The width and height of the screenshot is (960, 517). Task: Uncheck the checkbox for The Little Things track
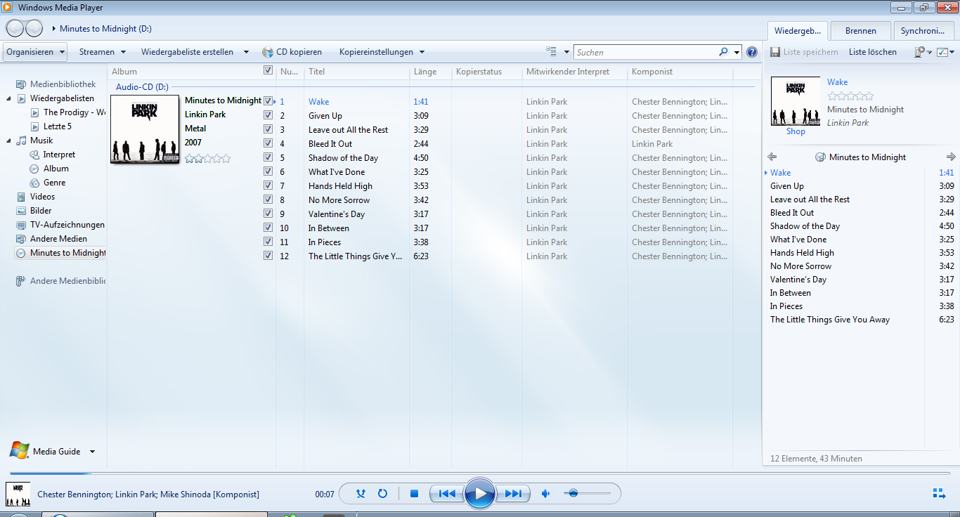pyautogui.click(x=268, y=256)
